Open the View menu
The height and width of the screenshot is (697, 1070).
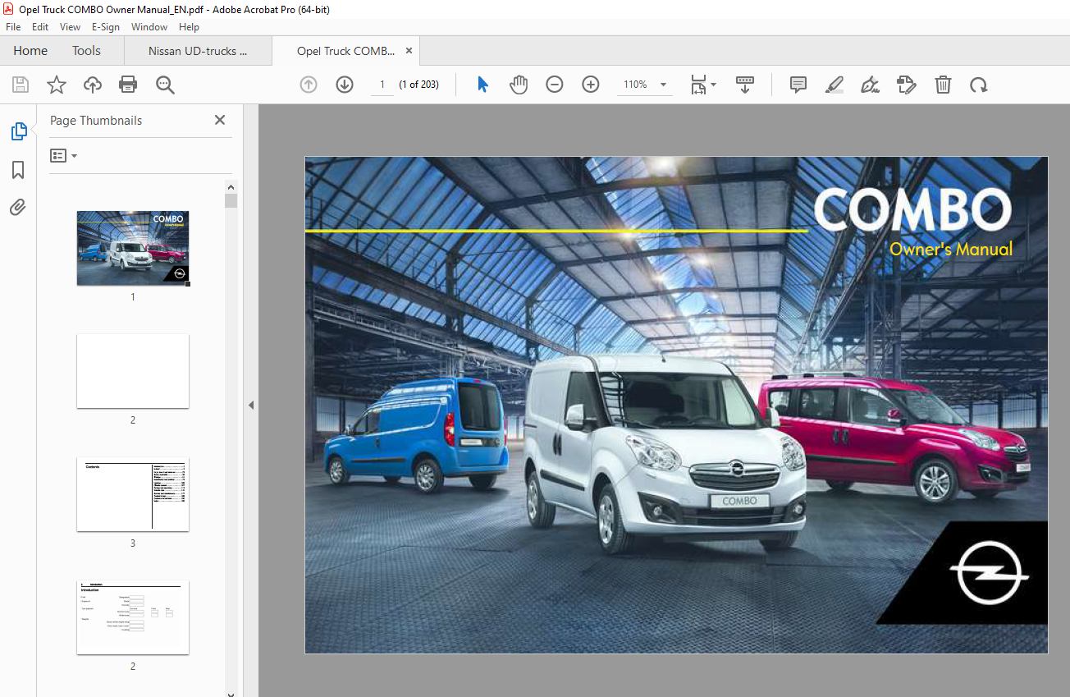tap(71, 27)
